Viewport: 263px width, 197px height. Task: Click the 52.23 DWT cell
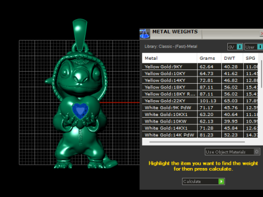(x=232, y=135)
